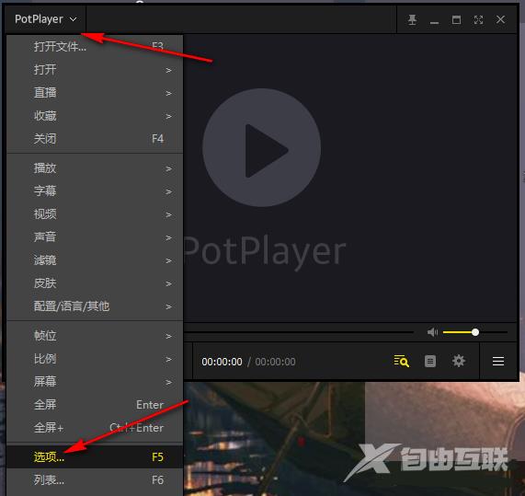
Task: Mute audio with the speaker icon
Action: 432,332
